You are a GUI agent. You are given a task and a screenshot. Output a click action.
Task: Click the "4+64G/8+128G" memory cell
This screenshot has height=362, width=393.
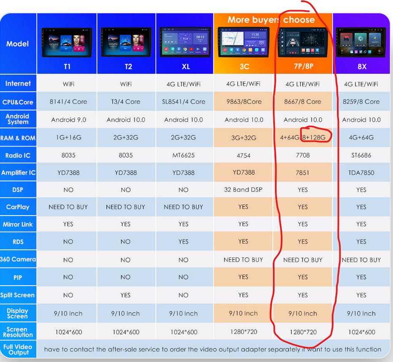click(x=303, y=138)
